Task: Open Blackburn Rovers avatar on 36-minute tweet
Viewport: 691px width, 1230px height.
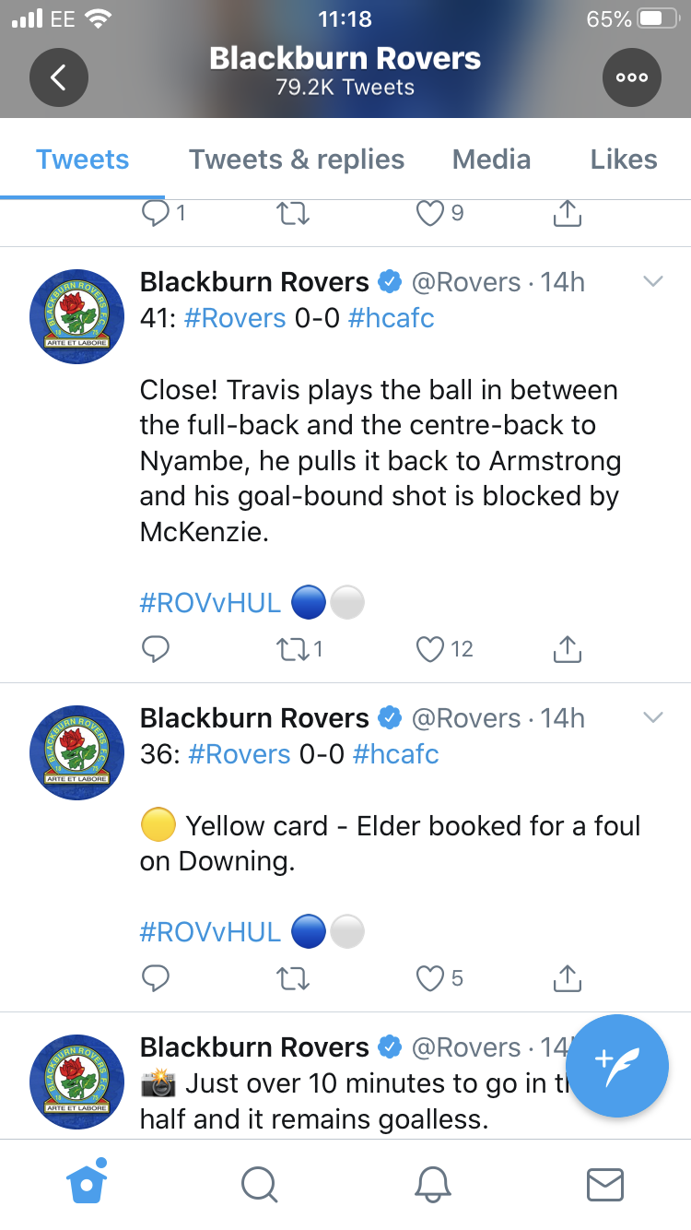Action: (77, 752)
